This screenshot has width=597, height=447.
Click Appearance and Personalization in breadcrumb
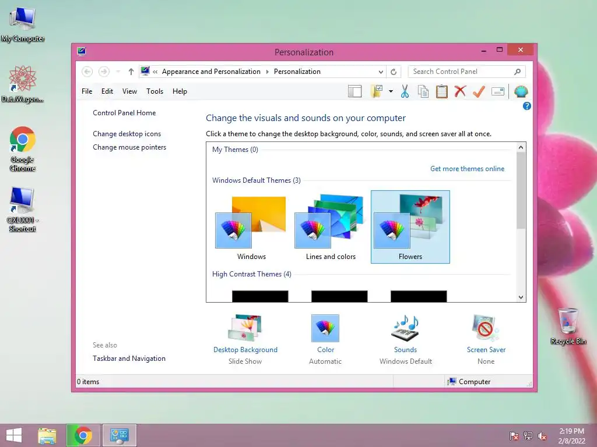(211, 72)
